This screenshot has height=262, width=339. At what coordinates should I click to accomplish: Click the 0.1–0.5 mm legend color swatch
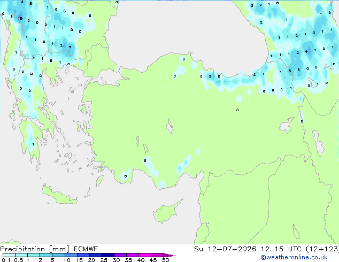(x=9, y=255)
